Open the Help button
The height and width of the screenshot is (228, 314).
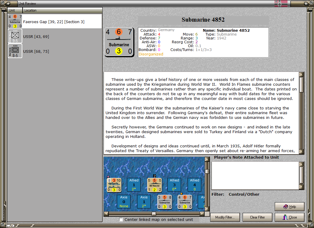[290, 207]
